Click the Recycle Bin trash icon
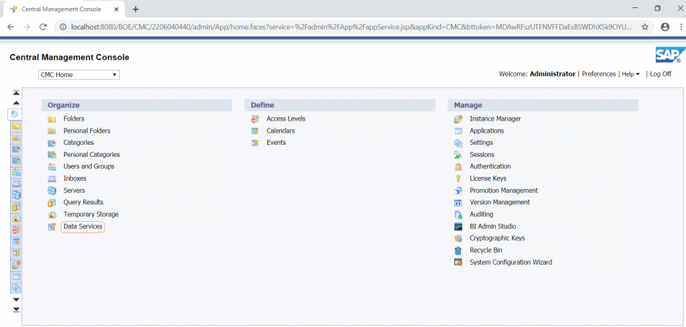Screen dimensions: 686x327 point(458,251)
